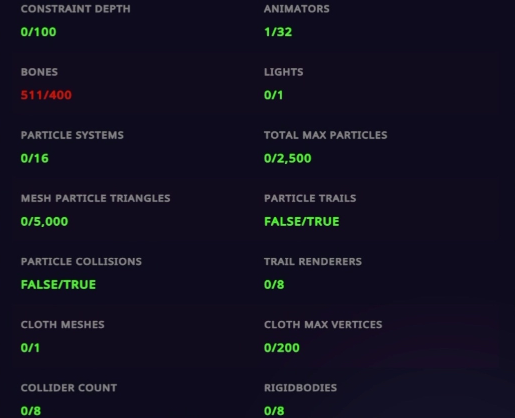Click the Bones stat label

pyautogui.click(x=39, y=72)
